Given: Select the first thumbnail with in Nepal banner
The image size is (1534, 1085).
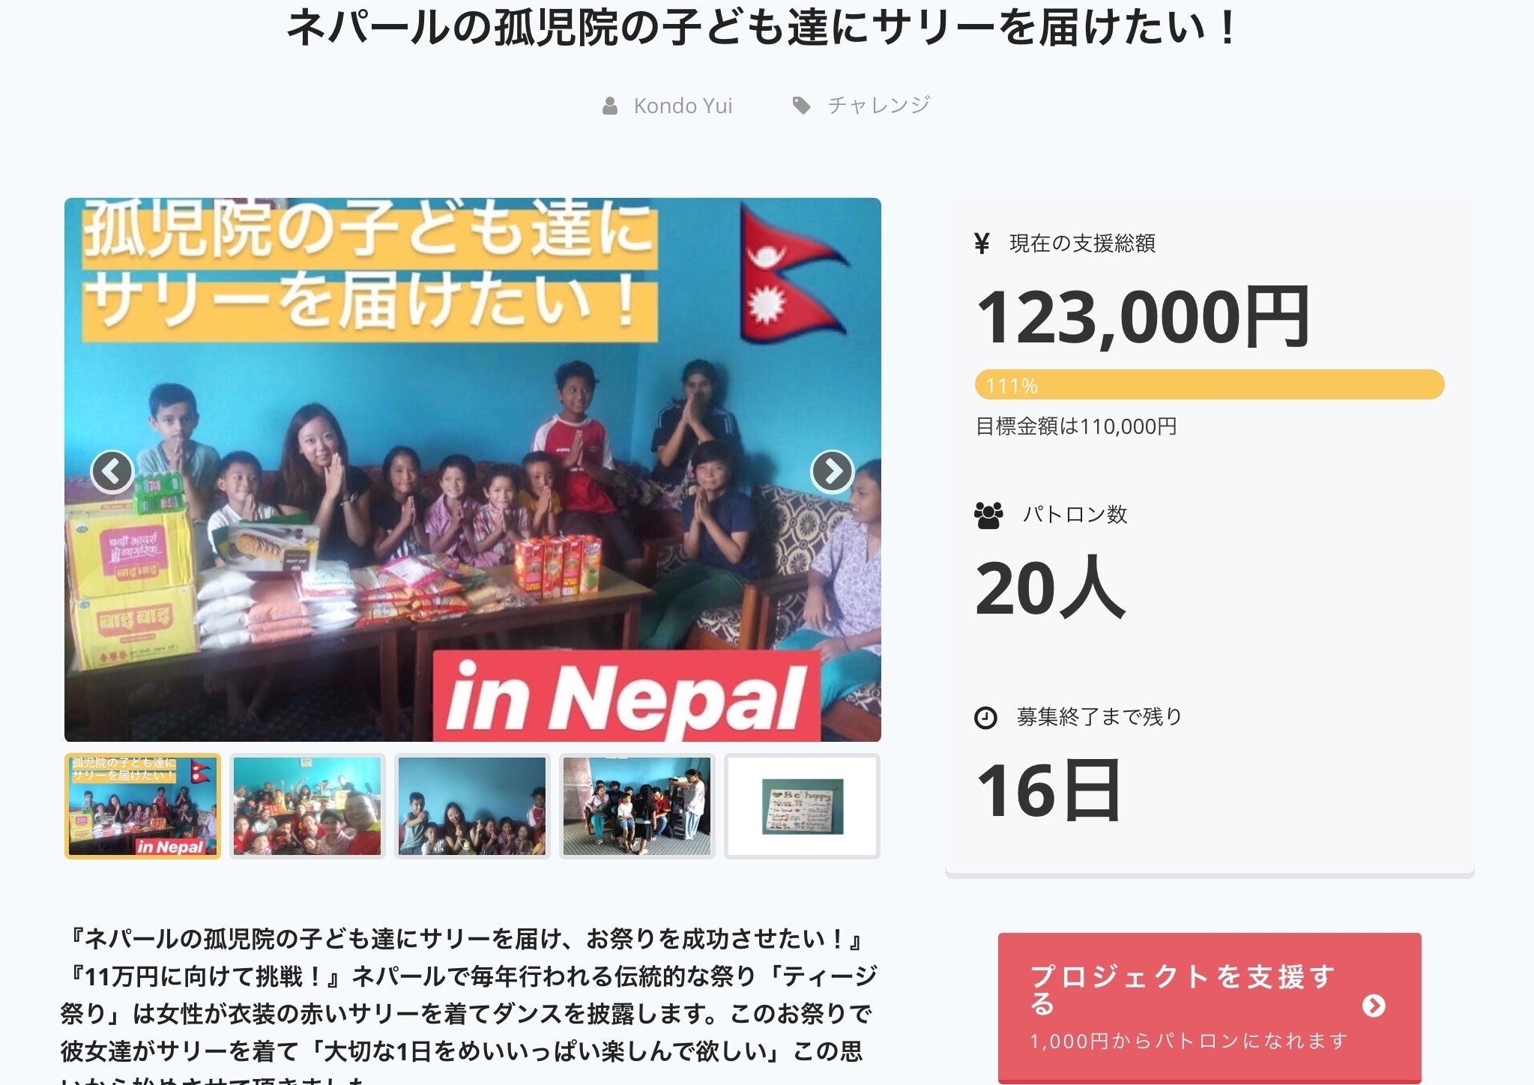Looking at the screenshot, I should point(142,806).
